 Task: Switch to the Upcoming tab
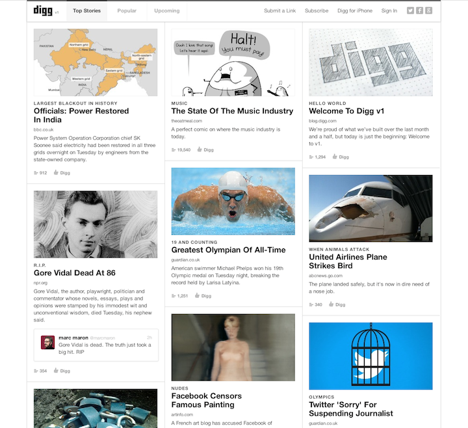(x=167, y=11)
